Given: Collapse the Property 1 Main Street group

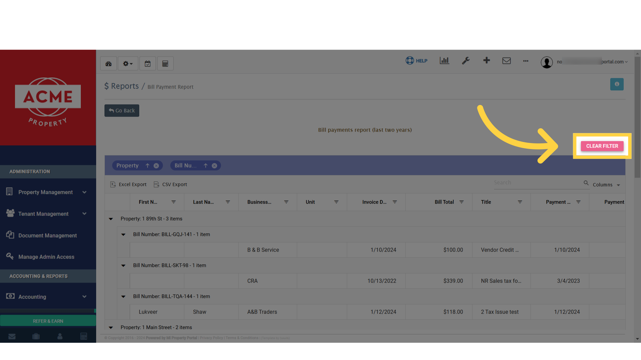Looking at the screenshot, I should (111, 328).
